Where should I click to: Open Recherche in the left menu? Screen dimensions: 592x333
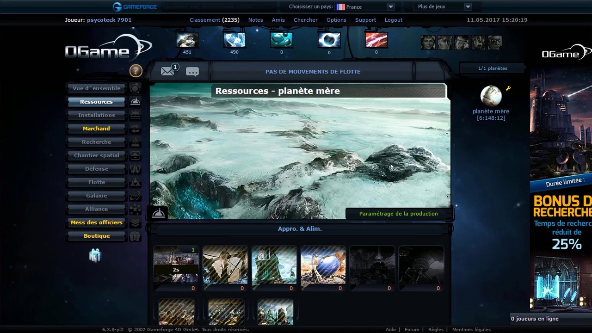[x=97, y=142]
